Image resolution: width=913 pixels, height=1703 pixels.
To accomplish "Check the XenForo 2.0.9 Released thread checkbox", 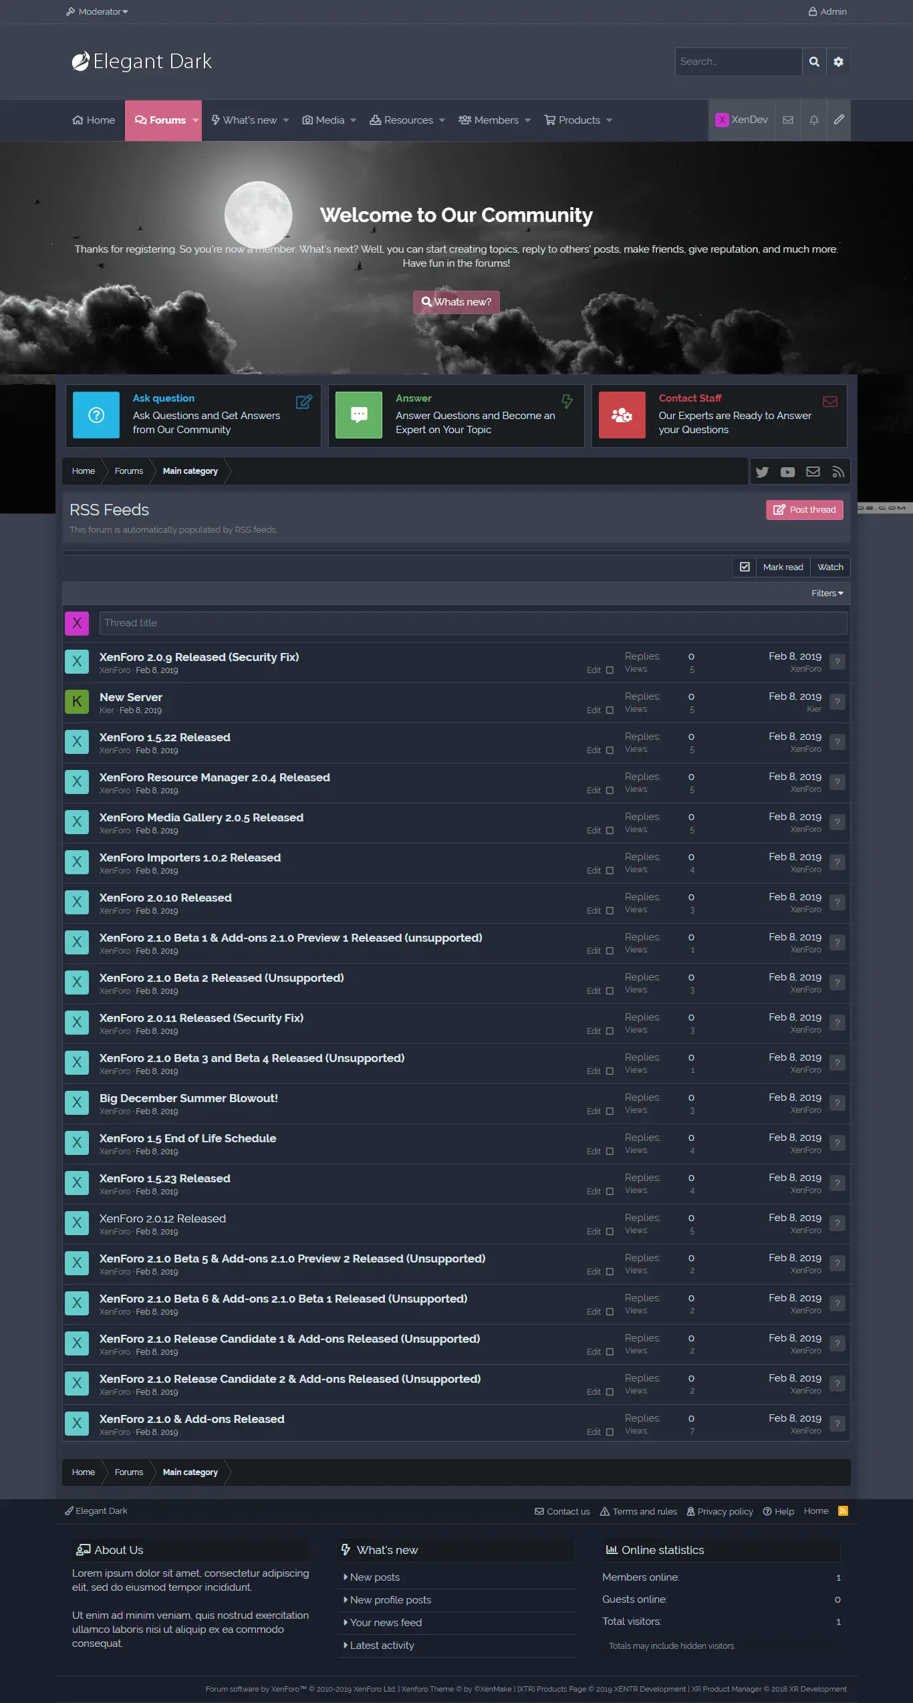I will 610,670.
